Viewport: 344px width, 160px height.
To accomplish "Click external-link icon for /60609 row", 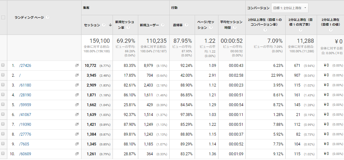I will [x=77, y=154].
